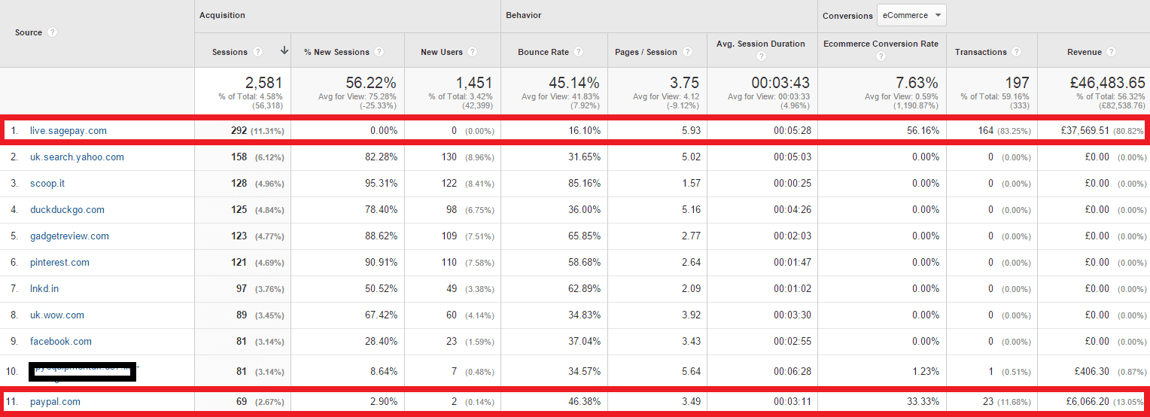This screenshot has height=417, width=1150.
Task: Click help icon beside Transactions header
Action: click(1016, 52)
